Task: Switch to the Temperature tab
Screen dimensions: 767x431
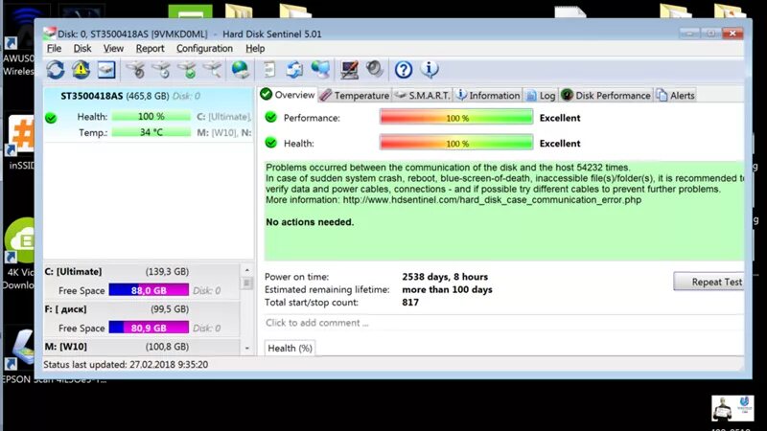Action: tap(355, 95)
